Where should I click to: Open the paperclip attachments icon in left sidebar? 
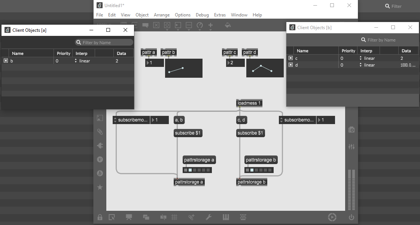point(100,132)
